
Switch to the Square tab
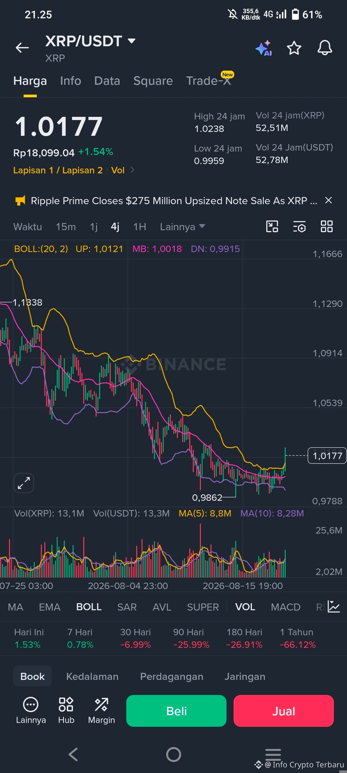point(153,81)
